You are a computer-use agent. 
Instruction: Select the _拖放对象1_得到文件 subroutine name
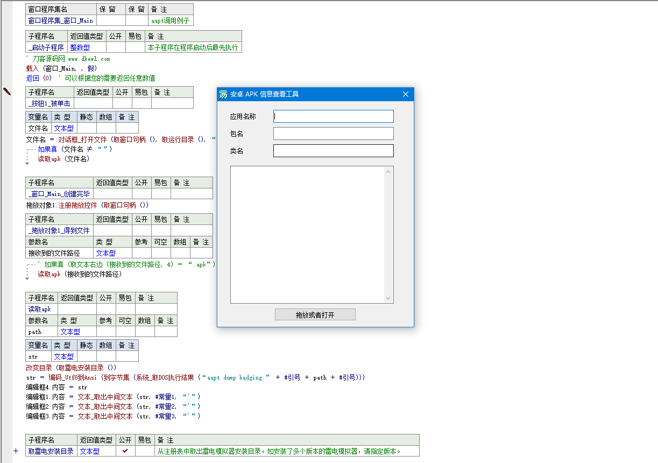[59, 230]
